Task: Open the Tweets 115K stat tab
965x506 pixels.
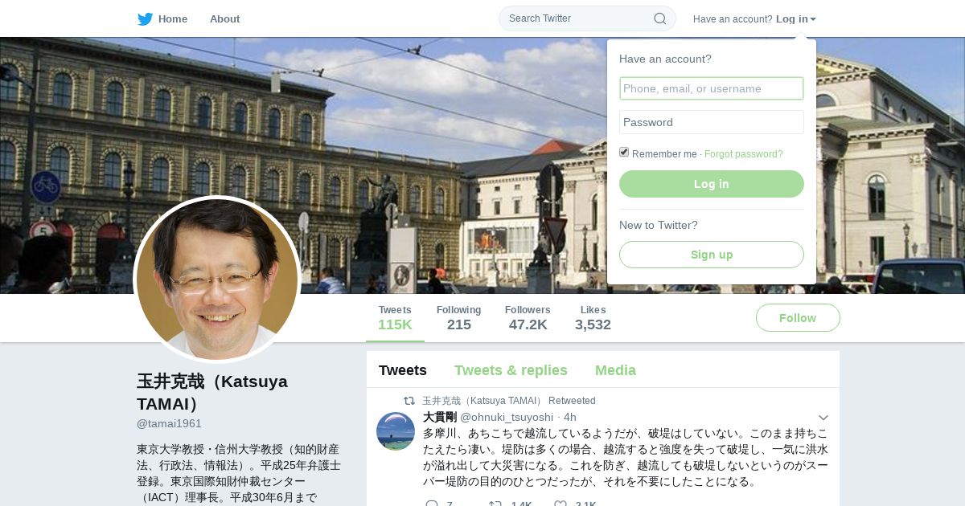Action: [x=395, y=318]
